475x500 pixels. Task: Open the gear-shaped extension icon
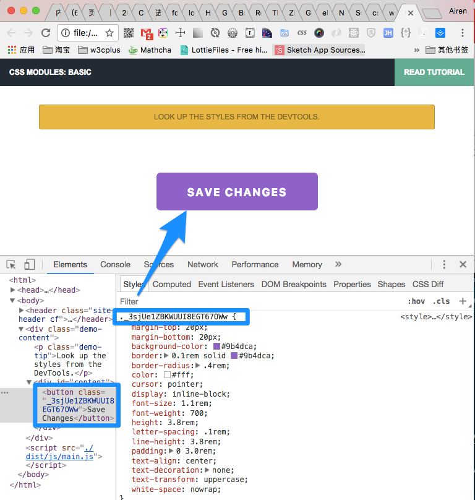coord(233,33)
